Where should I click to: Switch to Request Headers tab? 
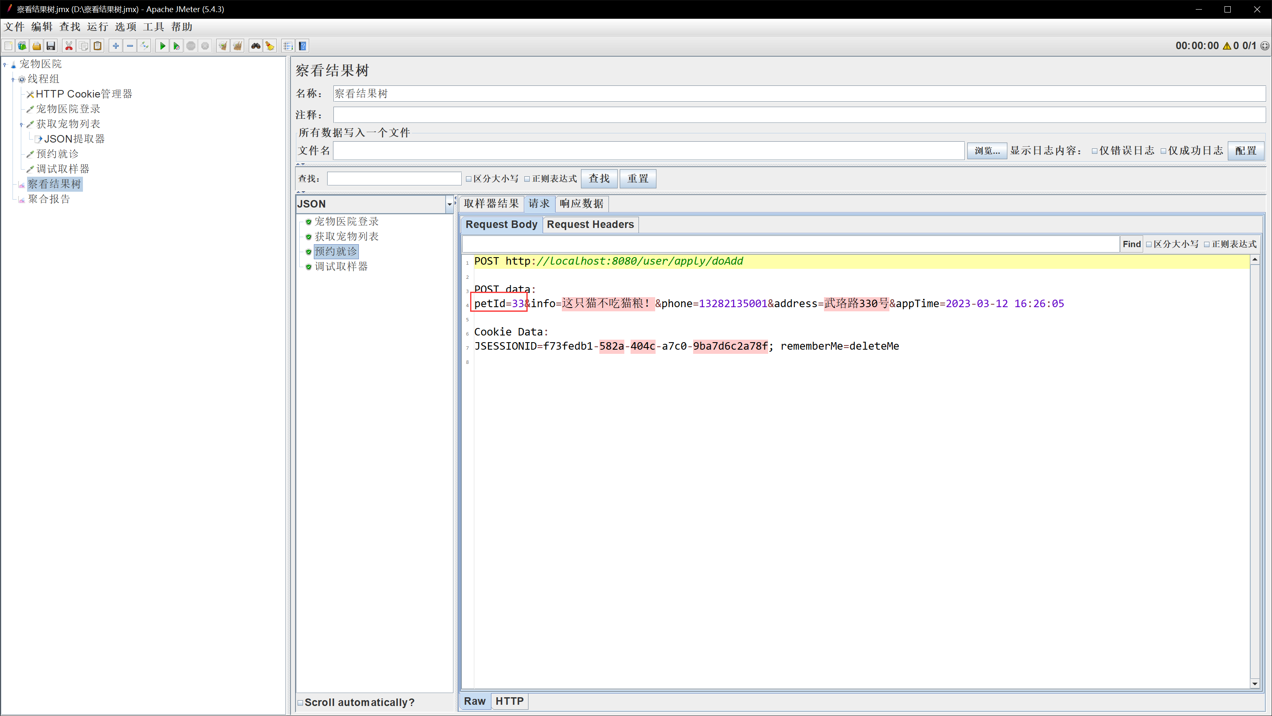tap(590, 224)
